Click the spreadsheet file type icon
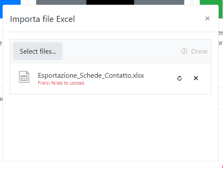This screenshot has height=173, width=223. click(x=24, y=77)
